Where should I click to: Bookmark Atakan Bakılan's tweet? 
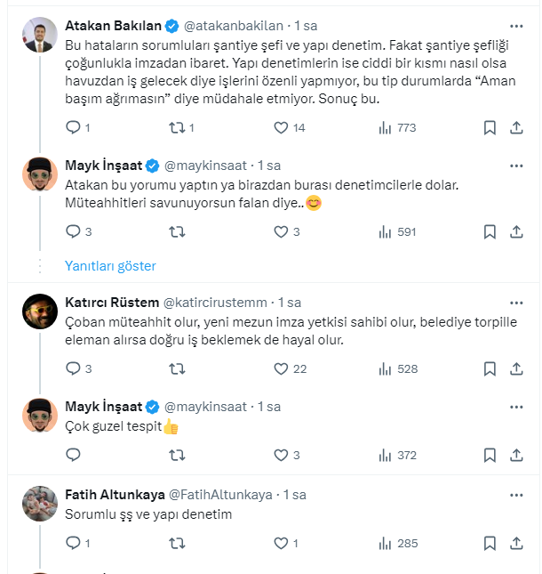point(490,128)
